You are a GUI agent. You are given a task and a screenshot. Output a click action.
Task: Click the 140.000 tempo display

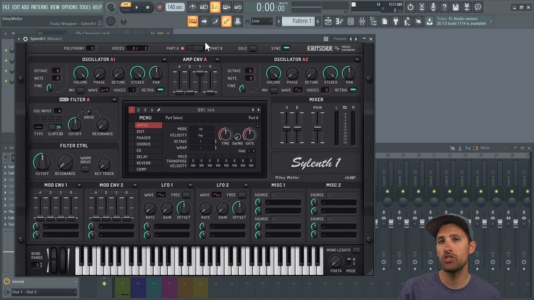click(175, 7)
